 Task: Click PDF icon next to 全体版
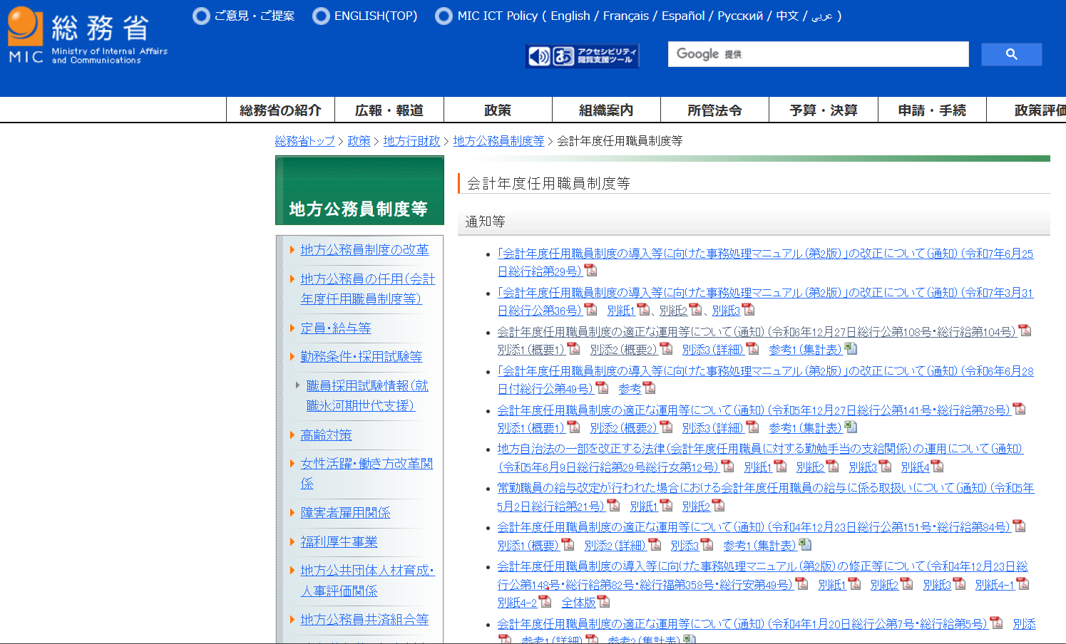pos(603,601)
